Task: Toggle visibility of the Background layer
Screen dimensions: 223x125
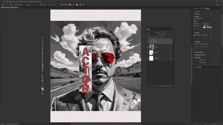Action: point(148,58)
